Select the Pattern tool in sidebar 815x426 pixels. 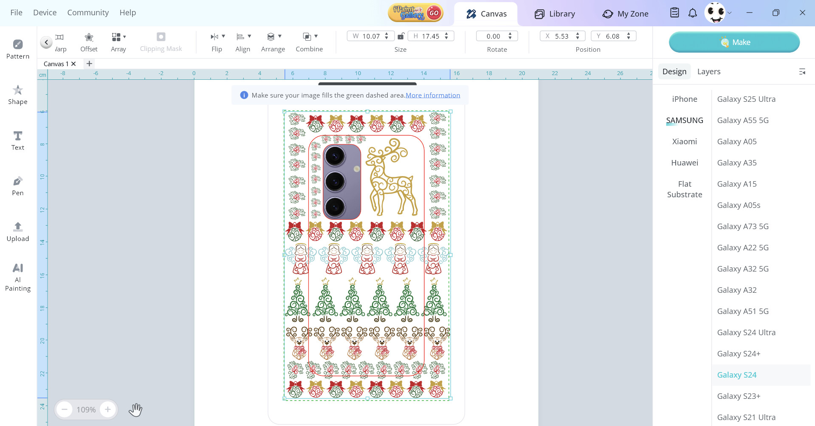pos(18,49)
